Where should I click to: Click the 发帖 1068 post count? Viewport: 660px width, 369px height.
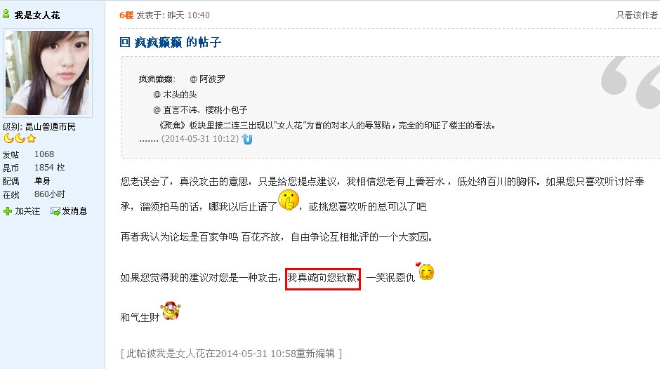pyautogui.click(x=28, y=154)
